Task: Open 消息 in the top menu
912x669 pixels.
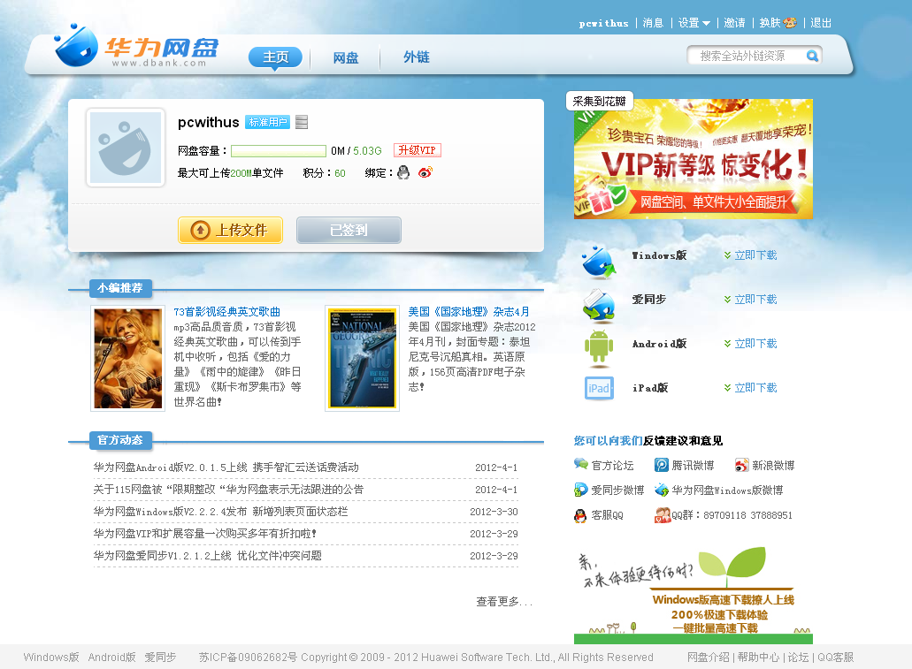Action: tap(653, 23)
